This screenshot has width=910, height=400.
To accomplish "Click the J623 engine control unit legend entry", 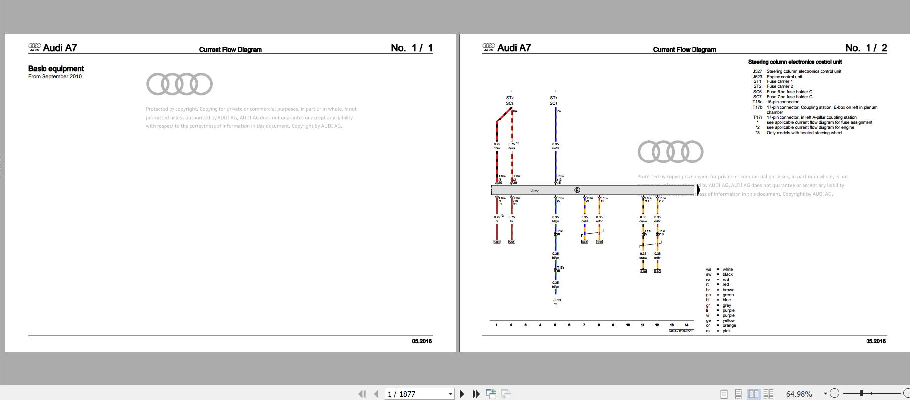I will pyautogui.click(x=777, y=77).
